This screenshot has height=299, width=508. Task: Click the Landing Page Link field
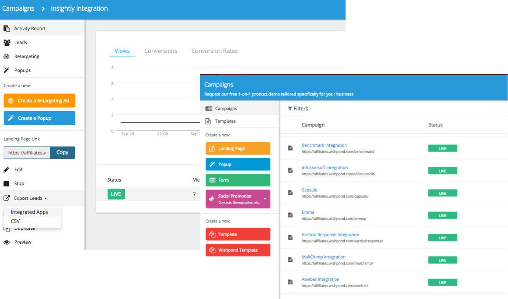point(27,153)
